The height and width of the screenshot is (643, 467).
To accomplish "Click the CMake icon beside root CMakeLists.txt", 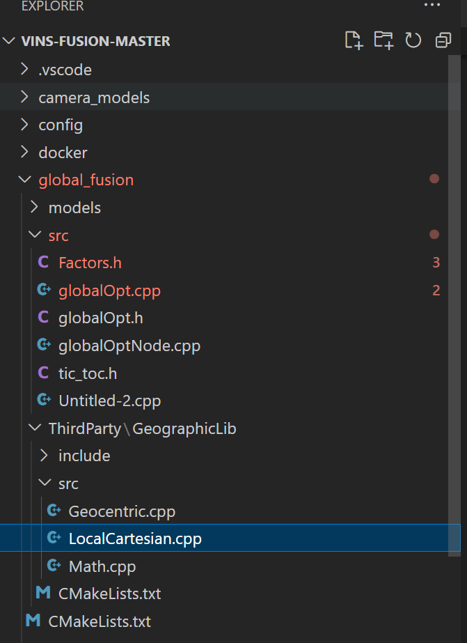I will tap(33, 621).
